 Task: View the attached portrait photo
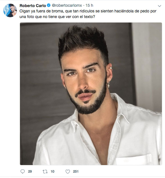(91, 94)
